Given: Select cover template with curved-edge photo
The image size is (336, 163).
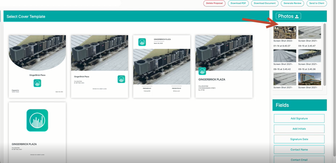Looking at the screenshot, I should [x=37, y=66].
